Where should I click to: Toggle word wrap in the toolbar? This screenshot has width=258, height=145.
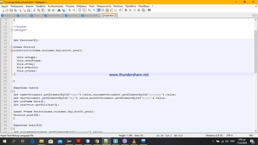89,10
